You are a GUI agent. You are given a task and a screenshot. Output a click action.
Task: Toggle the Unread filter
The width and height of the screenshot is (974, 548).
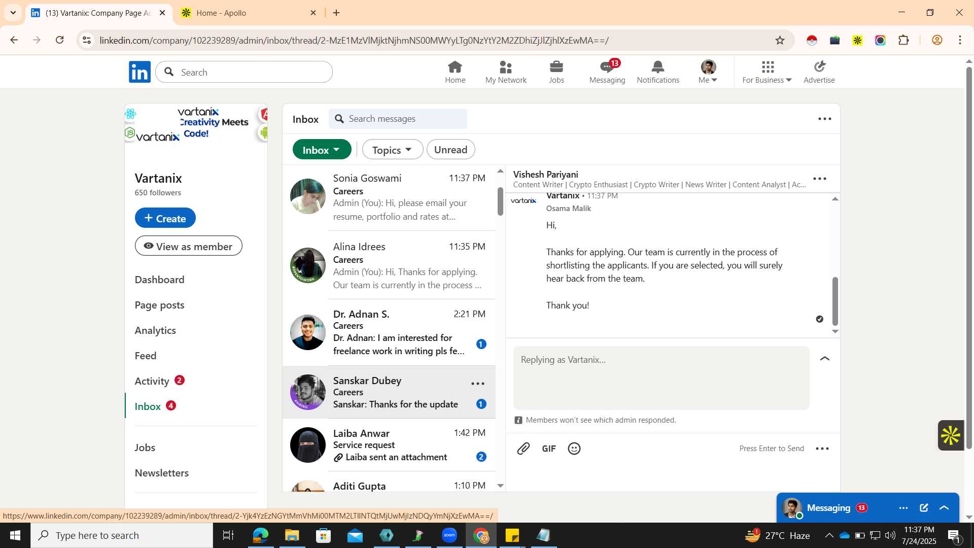[x=451, y=150]
